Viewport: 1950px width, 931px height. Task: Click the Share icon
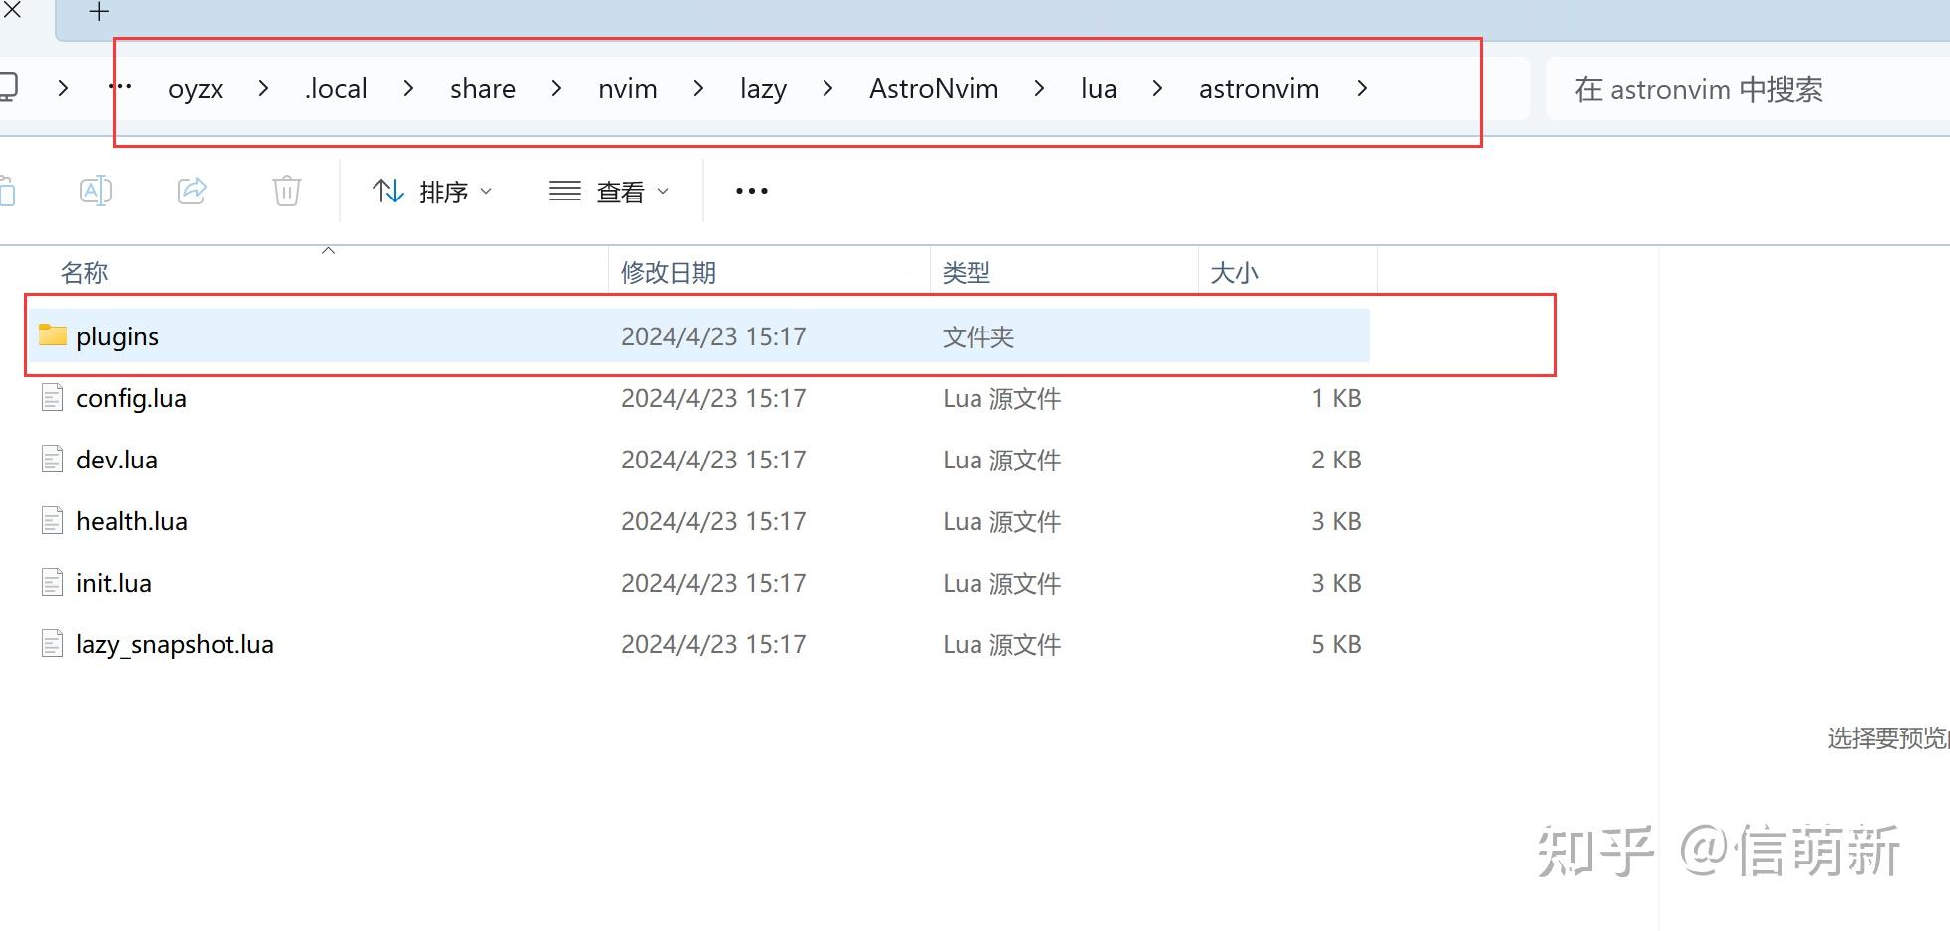(x=192, y=190)
